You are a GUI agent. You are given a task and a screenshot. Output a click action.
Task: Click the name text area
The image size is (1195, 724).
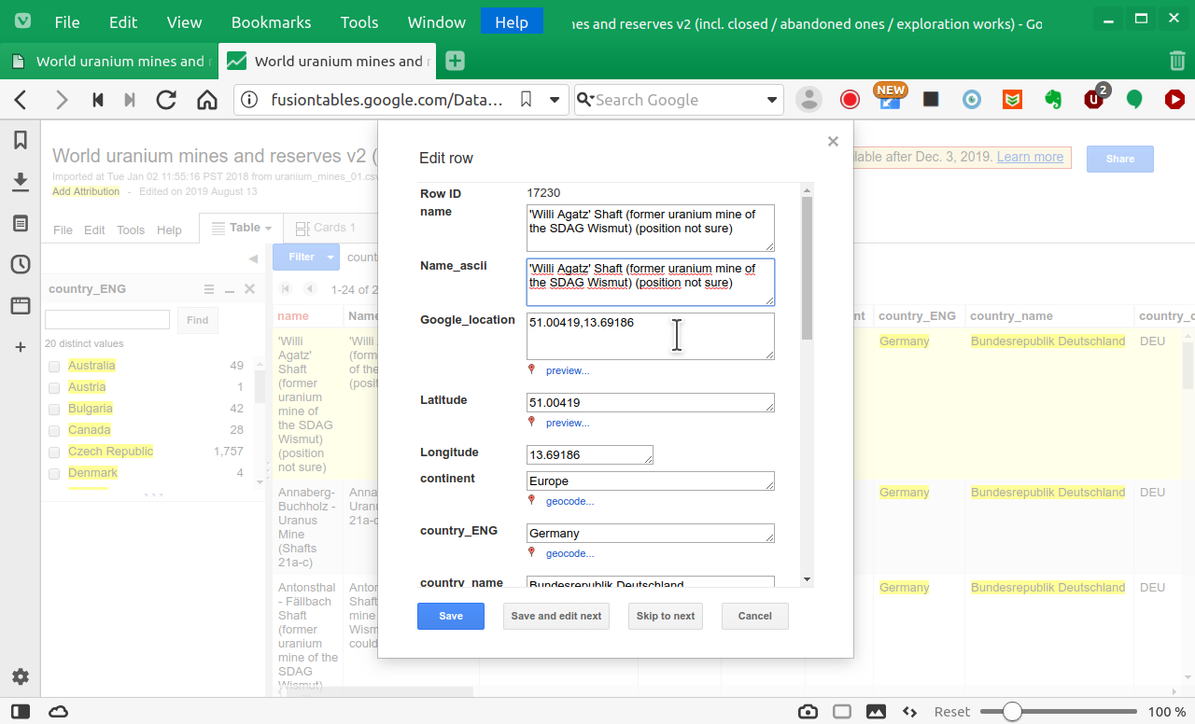pyautogui.click(x=651, y=228)
